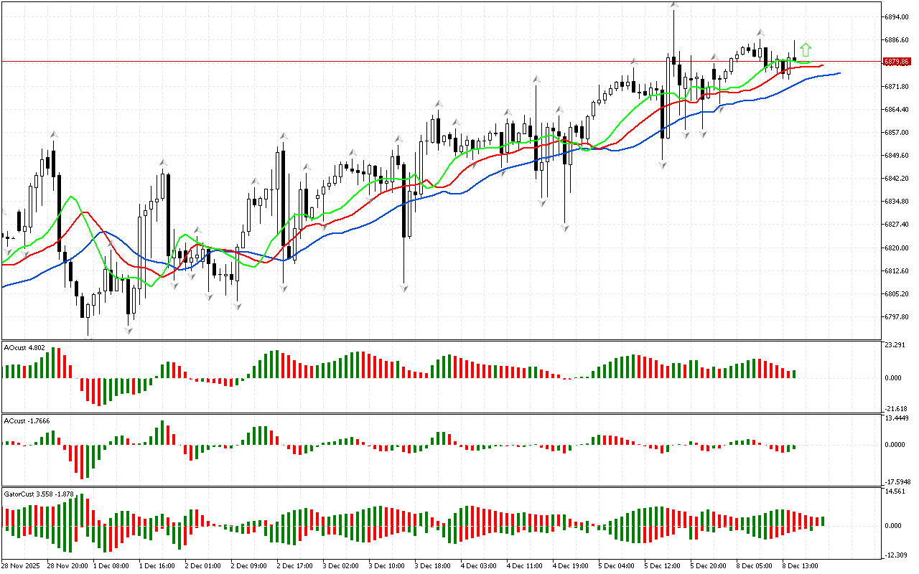Select the down fractal below the 3 Dec 18:00 long wick
919x574 pixels.
pos(404,288)
